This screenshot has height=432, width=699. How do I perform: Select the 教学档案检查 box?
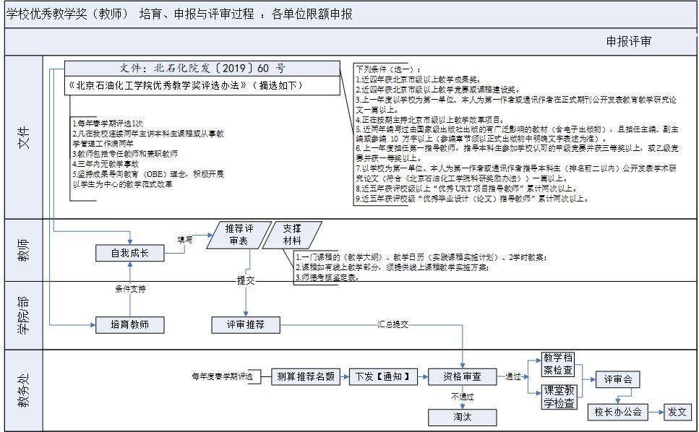558,365
